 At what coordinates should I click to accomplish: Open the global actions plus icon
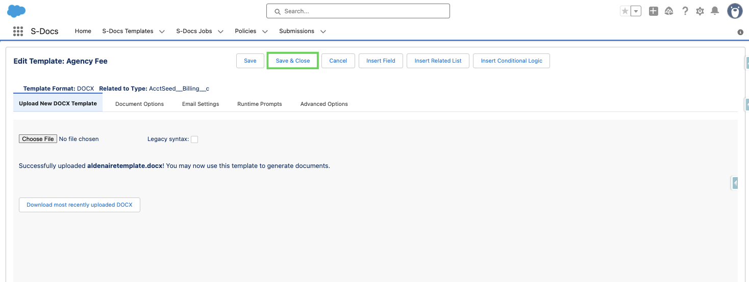pos(653,11)
